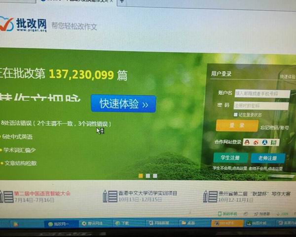The width and height of the screenshot is (296, 237).
Task: Select the first yellow carousel dot
Action: point(141,175)
